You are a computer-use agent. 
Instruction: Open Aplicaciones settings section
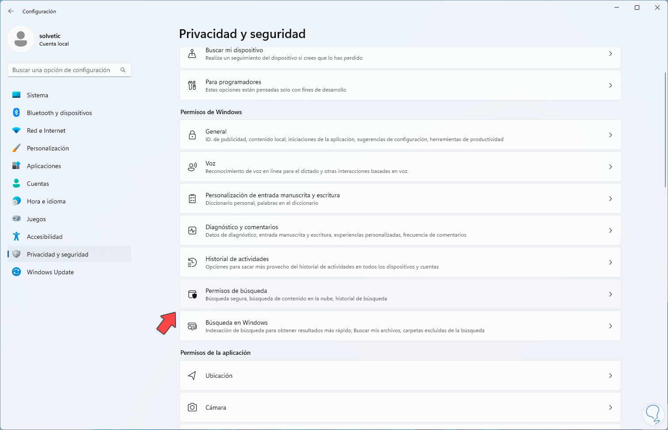44,166
